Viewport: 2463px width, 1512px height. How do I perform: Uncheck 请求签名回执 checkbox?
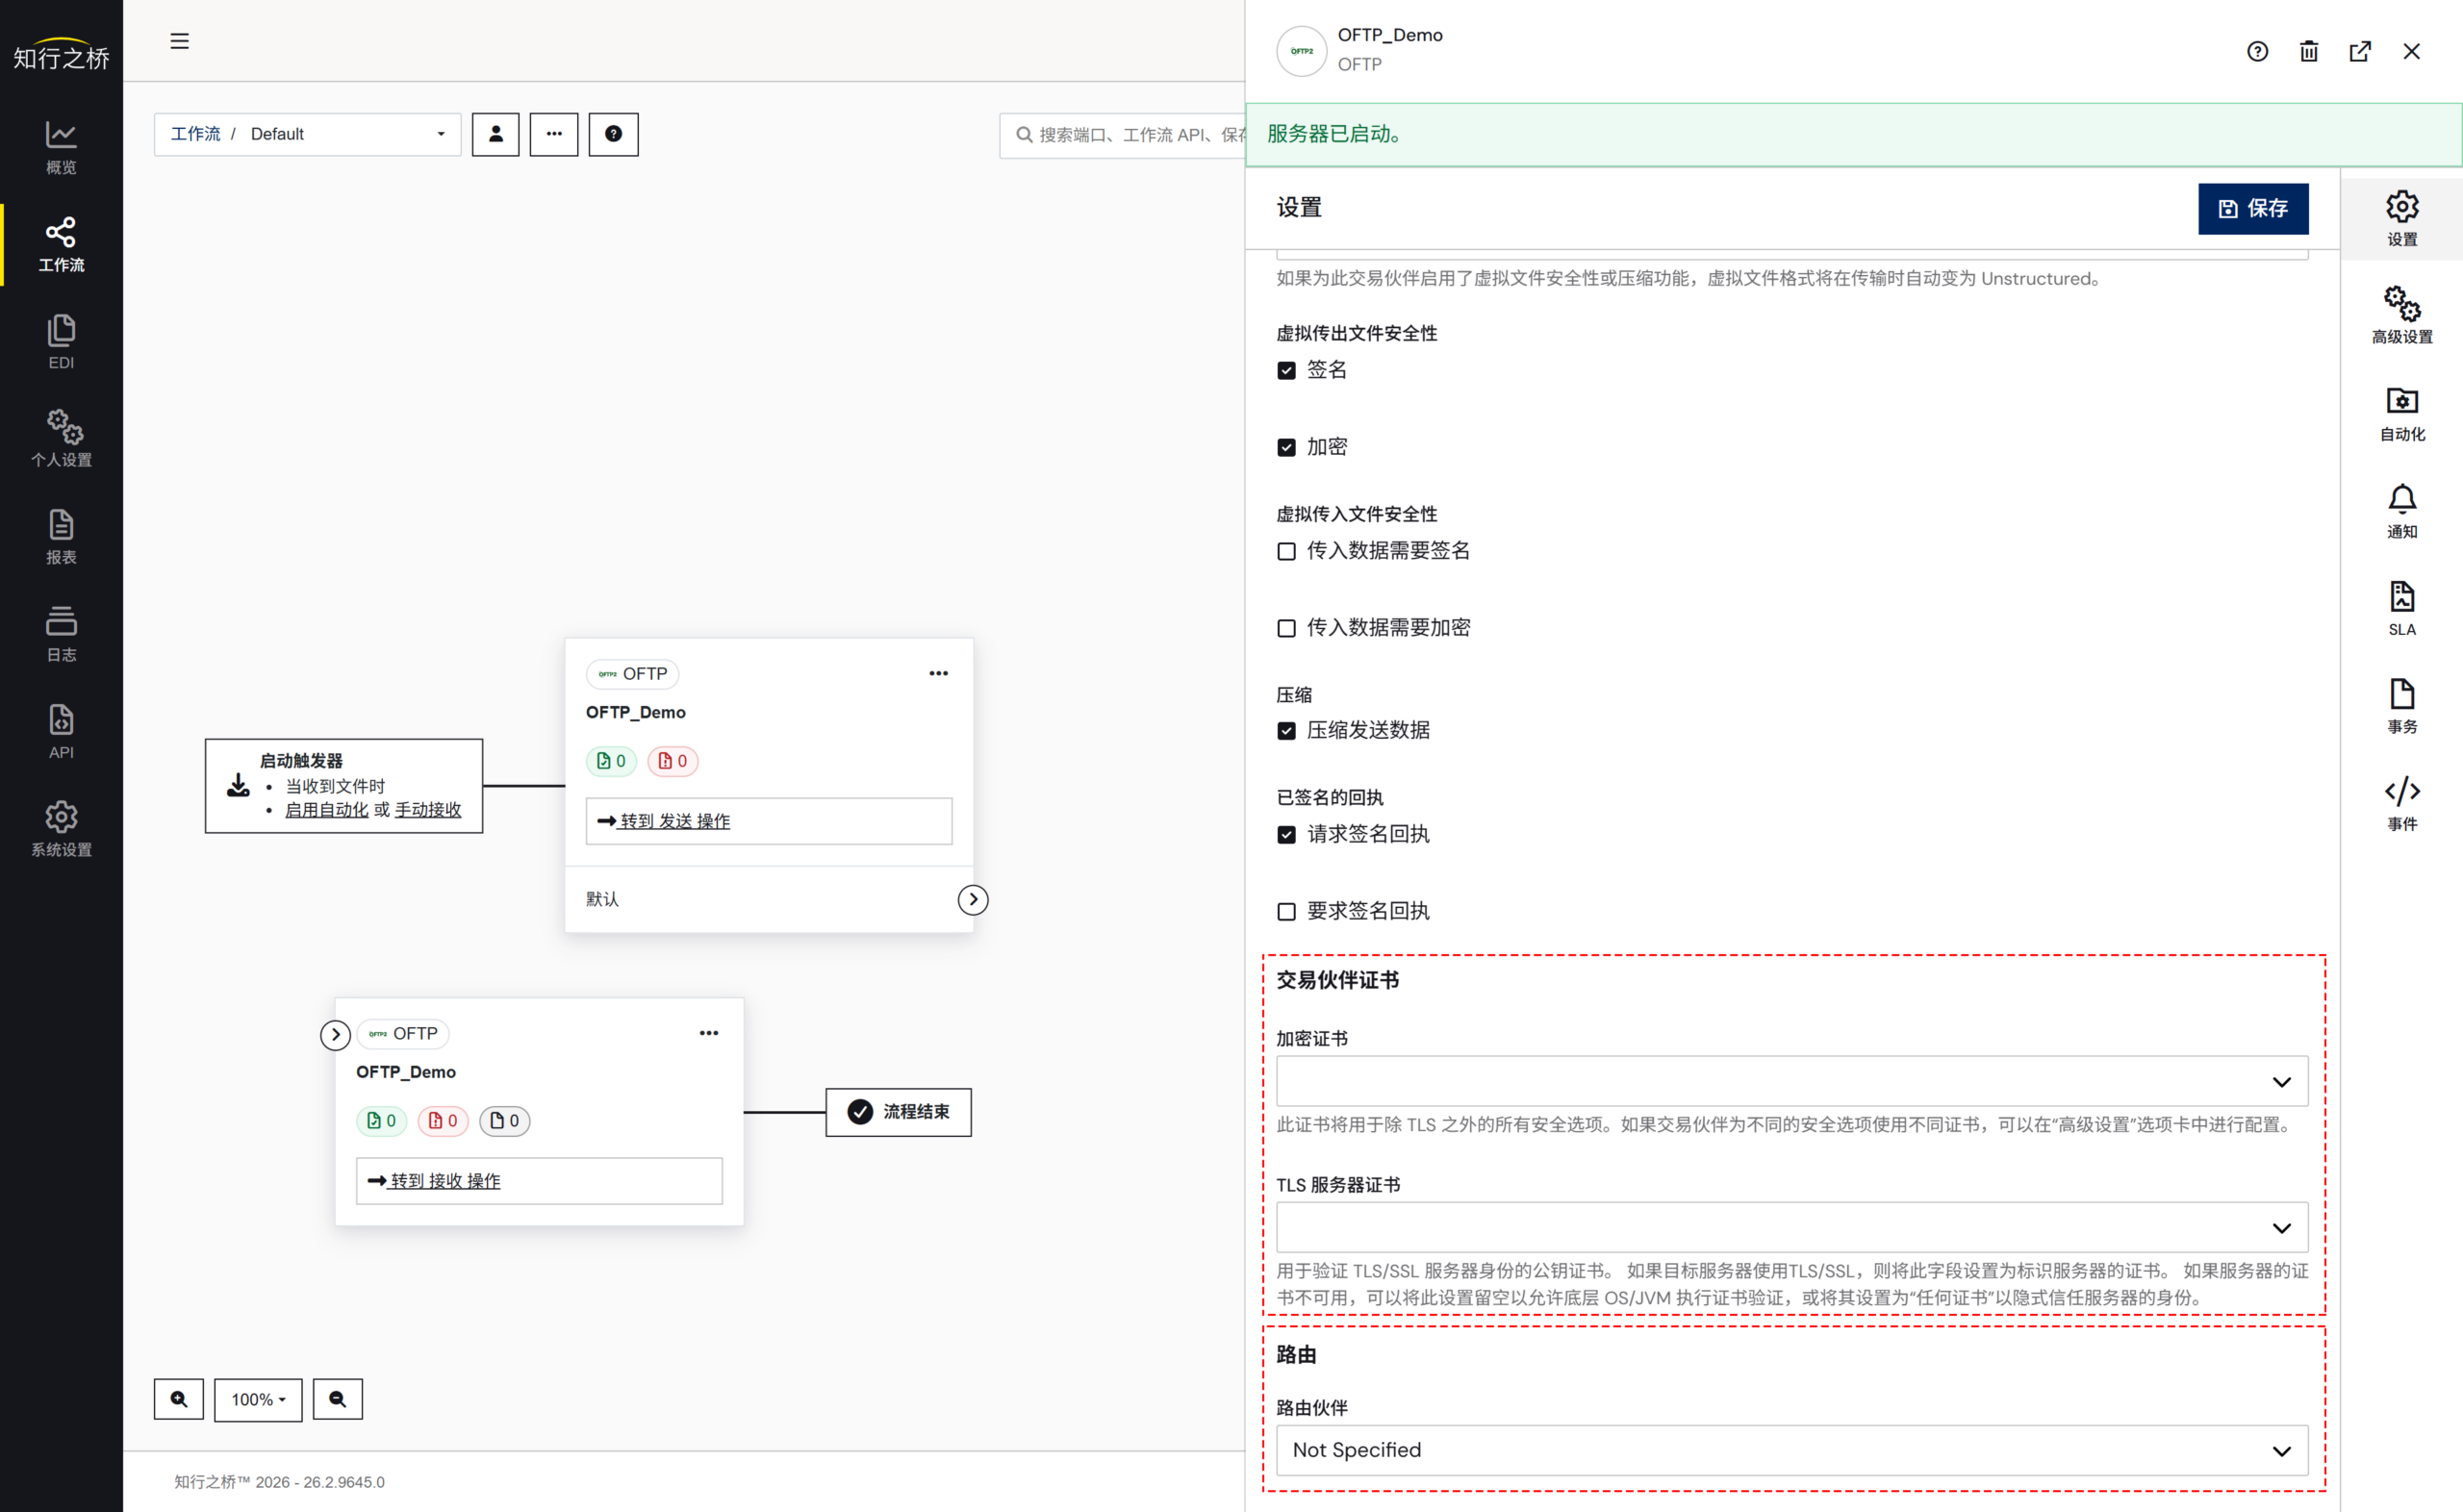tap(1286, 834)
